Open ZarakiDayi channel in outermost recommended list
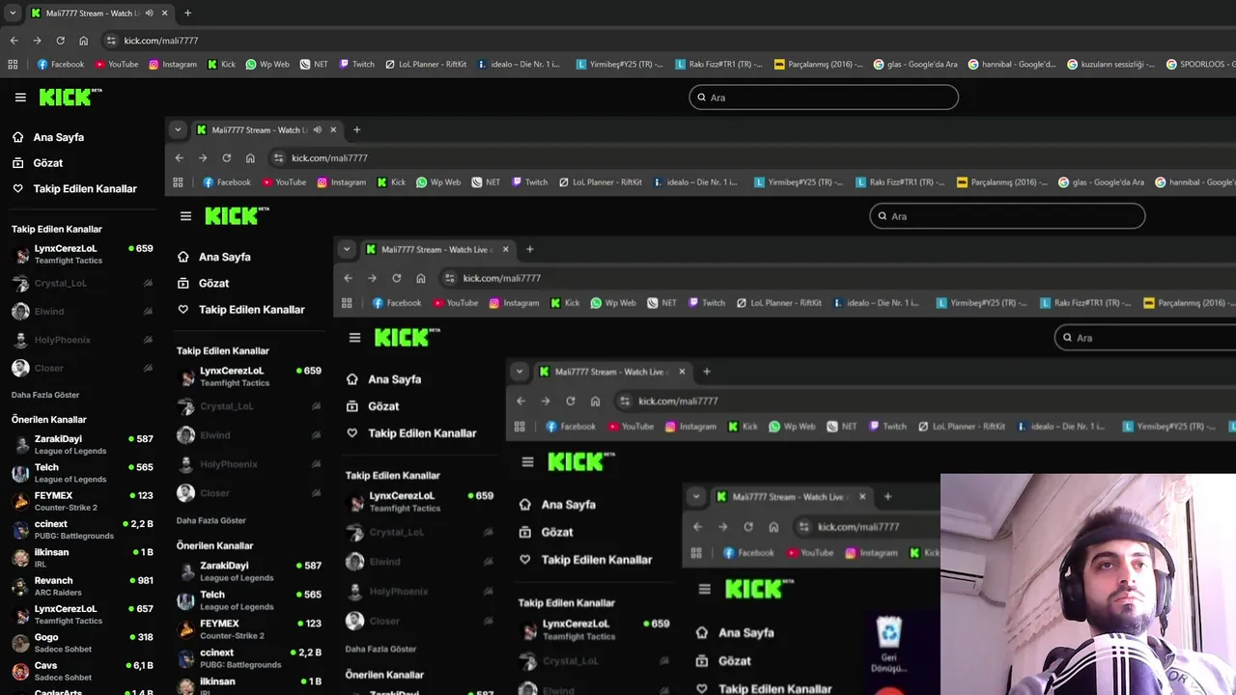This screenshot has width=1236, height=695. (x=82, y=444)
